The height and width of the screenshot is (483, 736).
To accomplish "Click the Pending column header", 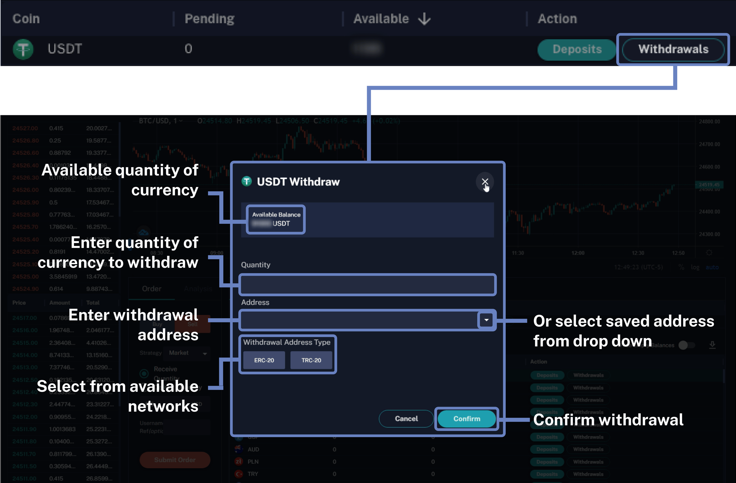I will (x=210, y=19).
